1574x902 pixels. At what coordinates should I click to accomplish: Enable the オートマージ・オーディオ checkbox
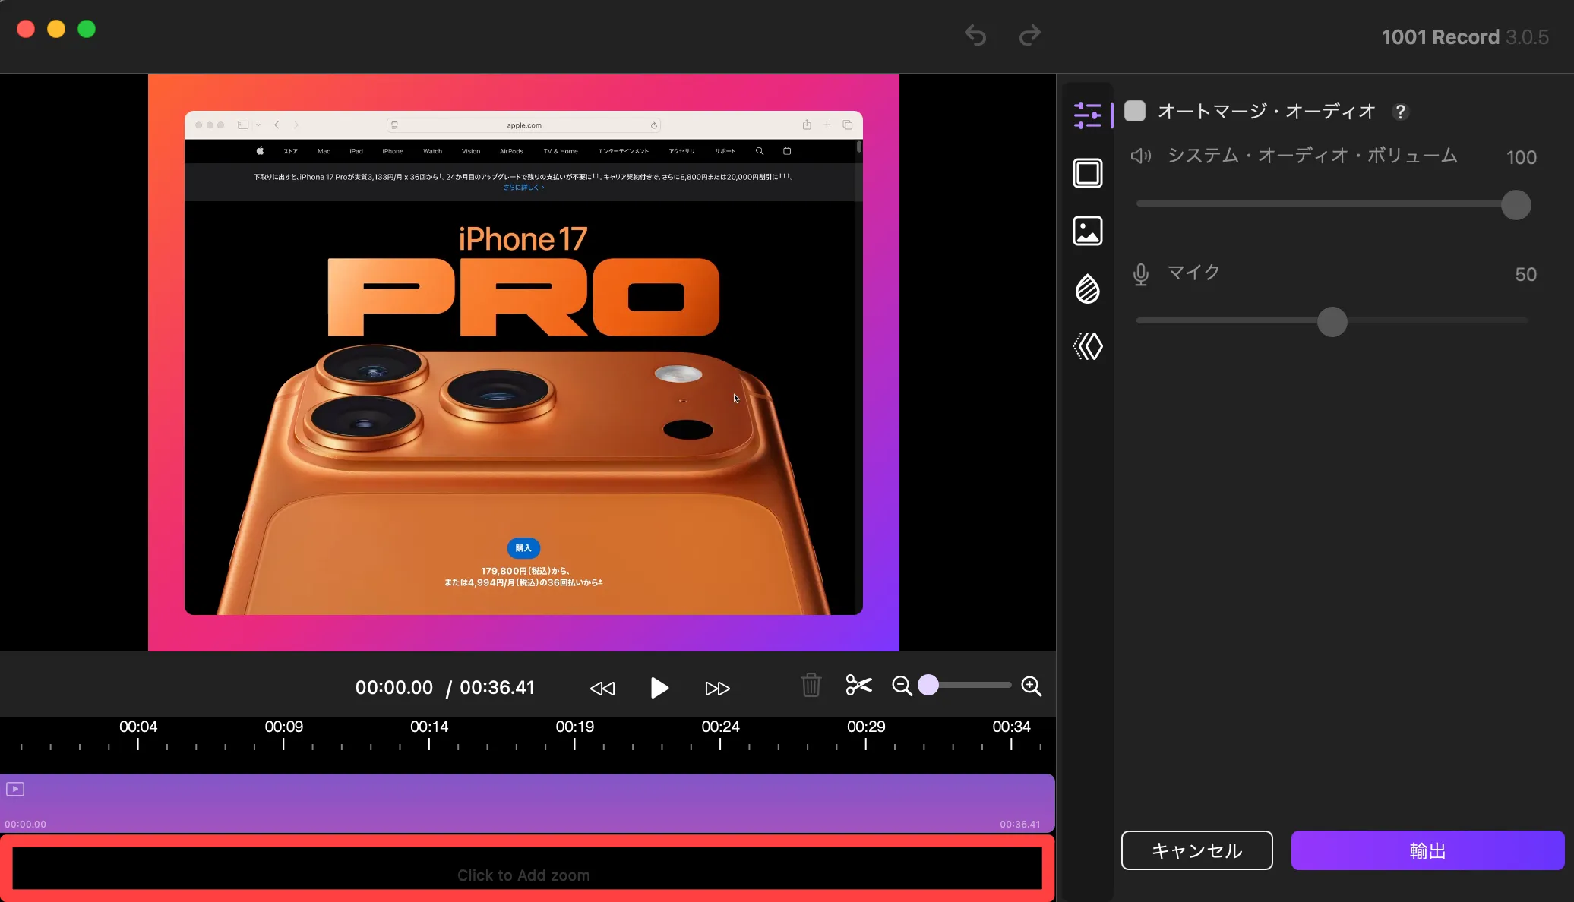1135,111
